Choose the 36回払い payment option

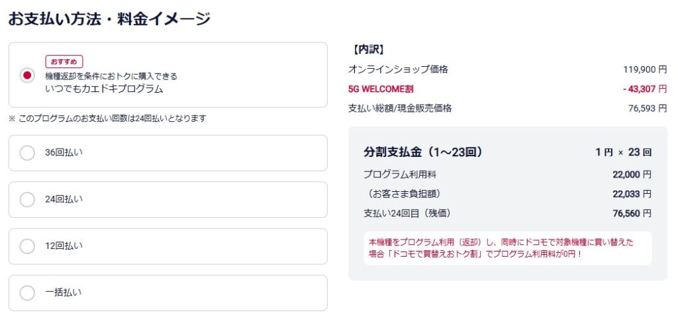click(x=27, y=153)
